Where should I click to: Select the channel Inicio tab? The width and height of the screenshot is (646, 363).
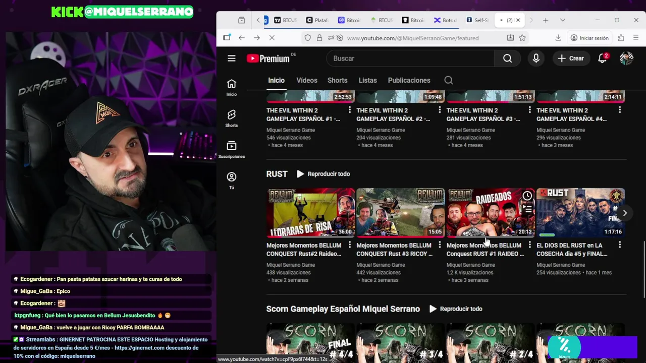pyautogui.click(x=276, y=80)
